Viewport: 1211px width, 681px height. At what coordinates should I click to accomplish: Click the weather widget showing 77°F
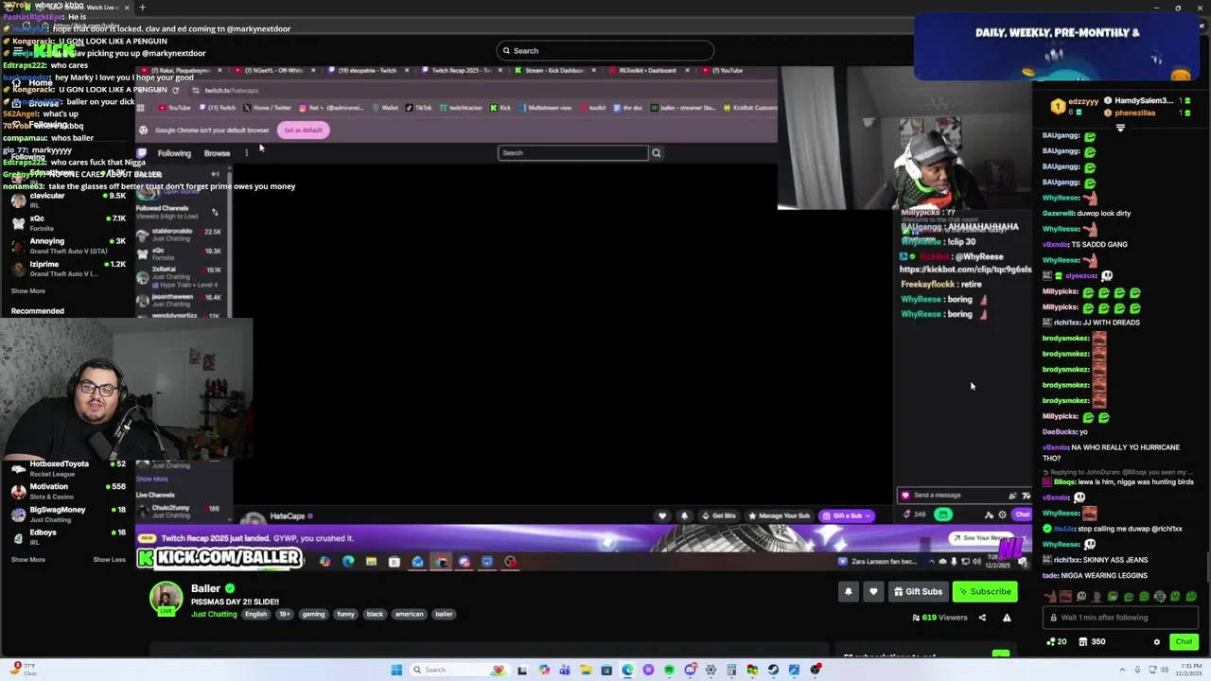point(22,670)
